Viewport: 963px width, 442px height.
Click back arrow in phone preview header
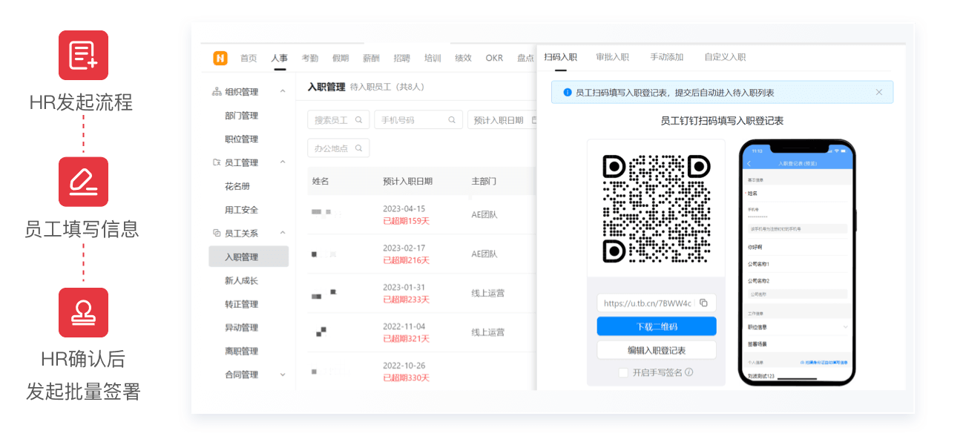click(749, 163)
